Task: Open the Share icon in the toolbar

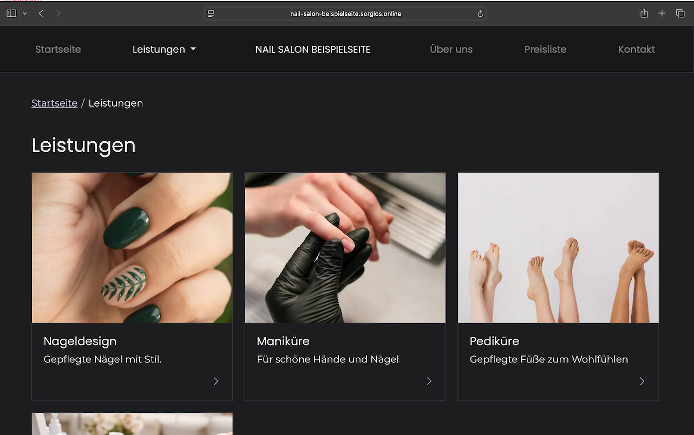Action: point(644,14)
